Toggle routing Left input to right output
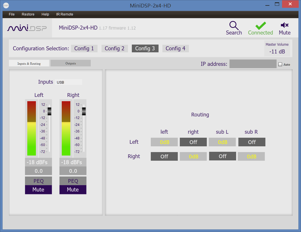The image size is (301, 232). (x=193, y=142)
